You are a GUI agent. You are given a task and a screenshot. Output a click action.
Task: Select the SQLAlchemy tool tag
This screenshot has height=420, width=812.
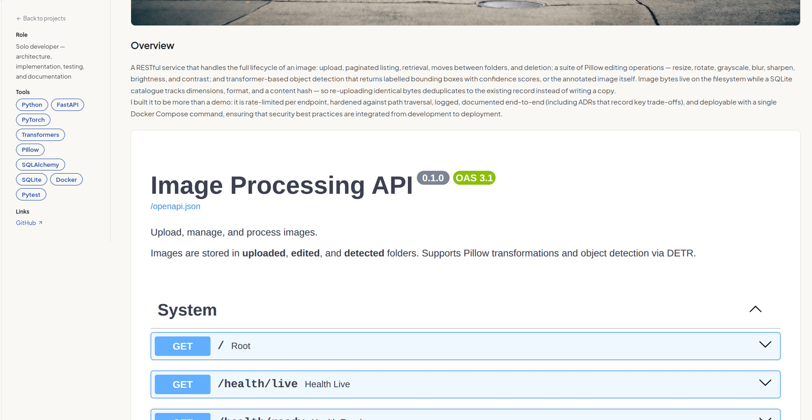click(41, 165)
